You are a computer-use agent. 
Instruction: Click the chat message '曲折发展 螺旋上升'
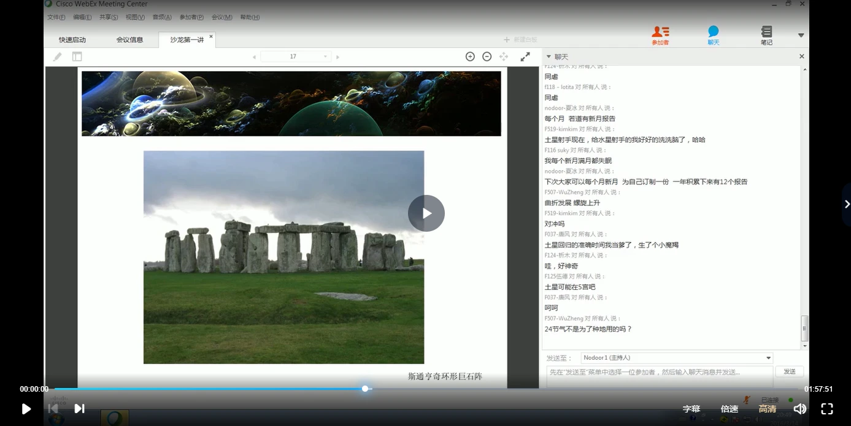pyautogui.click(x=572, y=203)
